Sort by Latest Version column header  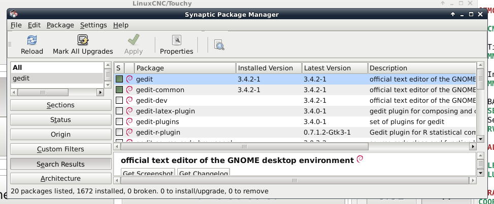tap(335, 68)
